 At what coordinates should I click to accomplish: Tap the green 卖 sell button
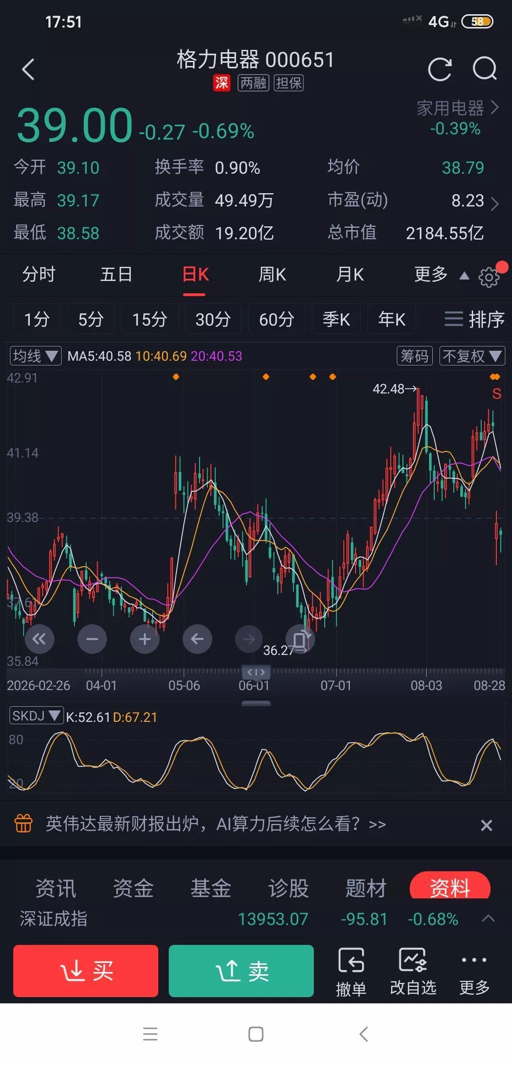[x=241, y=971]
